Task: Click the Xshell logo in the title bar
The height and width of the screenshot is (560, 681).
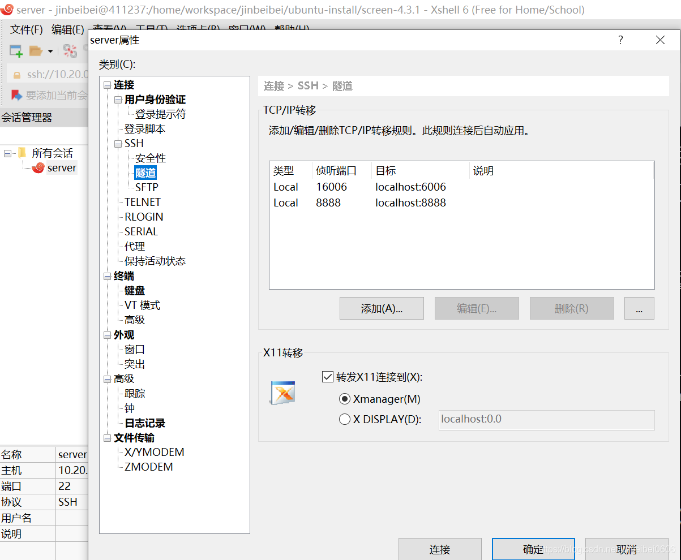Action: (8, 10)
